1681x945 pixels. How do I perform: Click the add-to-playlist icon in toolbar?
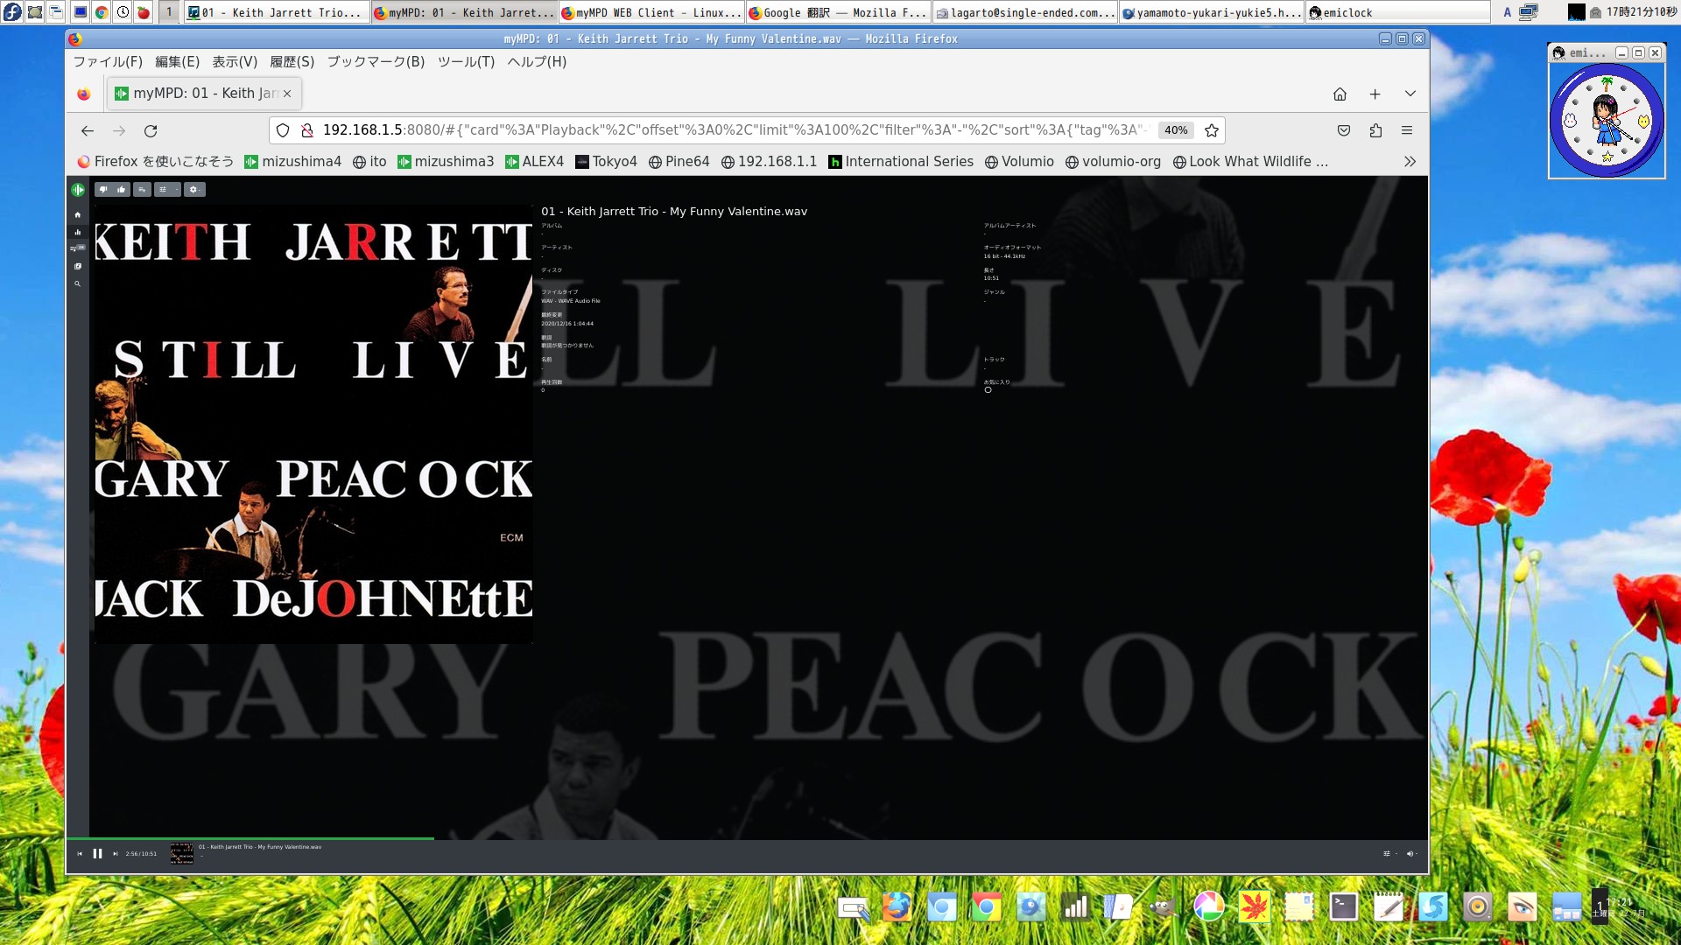pyautogui.click(x=142, y=190)
